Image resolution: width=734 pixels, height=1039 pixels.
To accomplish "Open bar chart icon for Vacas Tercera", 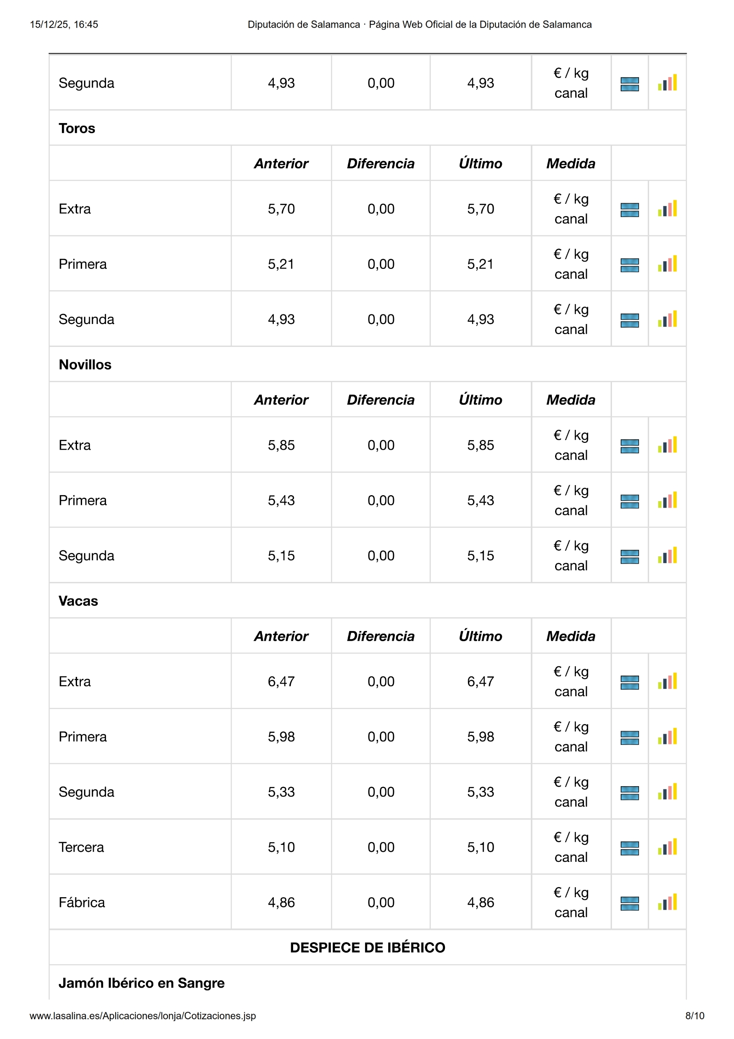I will [667, 847].
